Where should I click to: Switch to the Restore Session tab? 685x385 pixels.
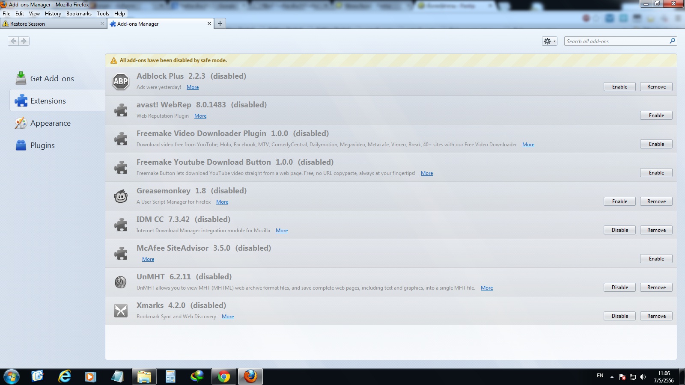[x=53, y=24]
